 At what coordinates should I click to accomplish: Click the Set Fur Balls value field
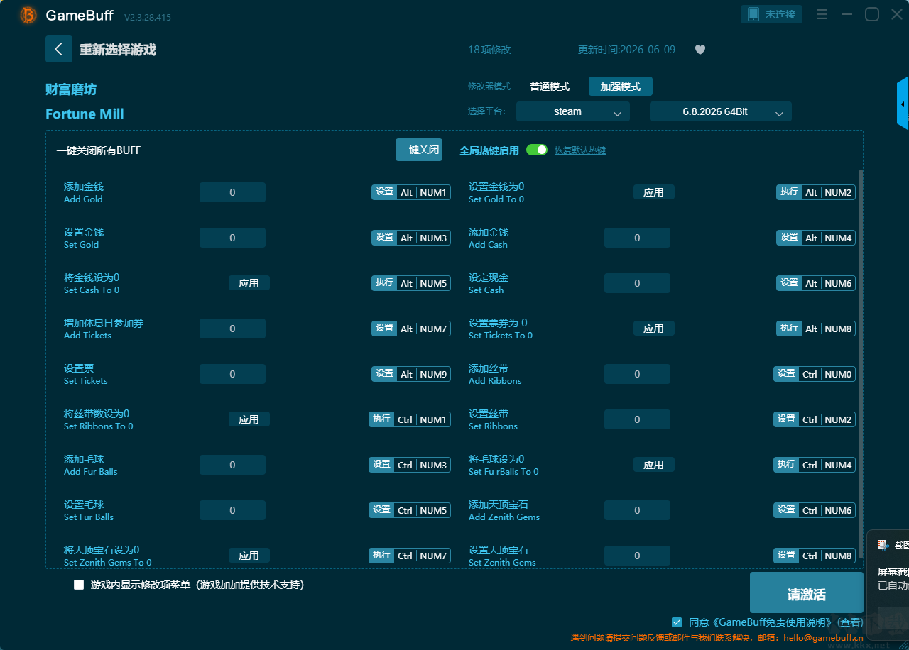click(232, 510)
